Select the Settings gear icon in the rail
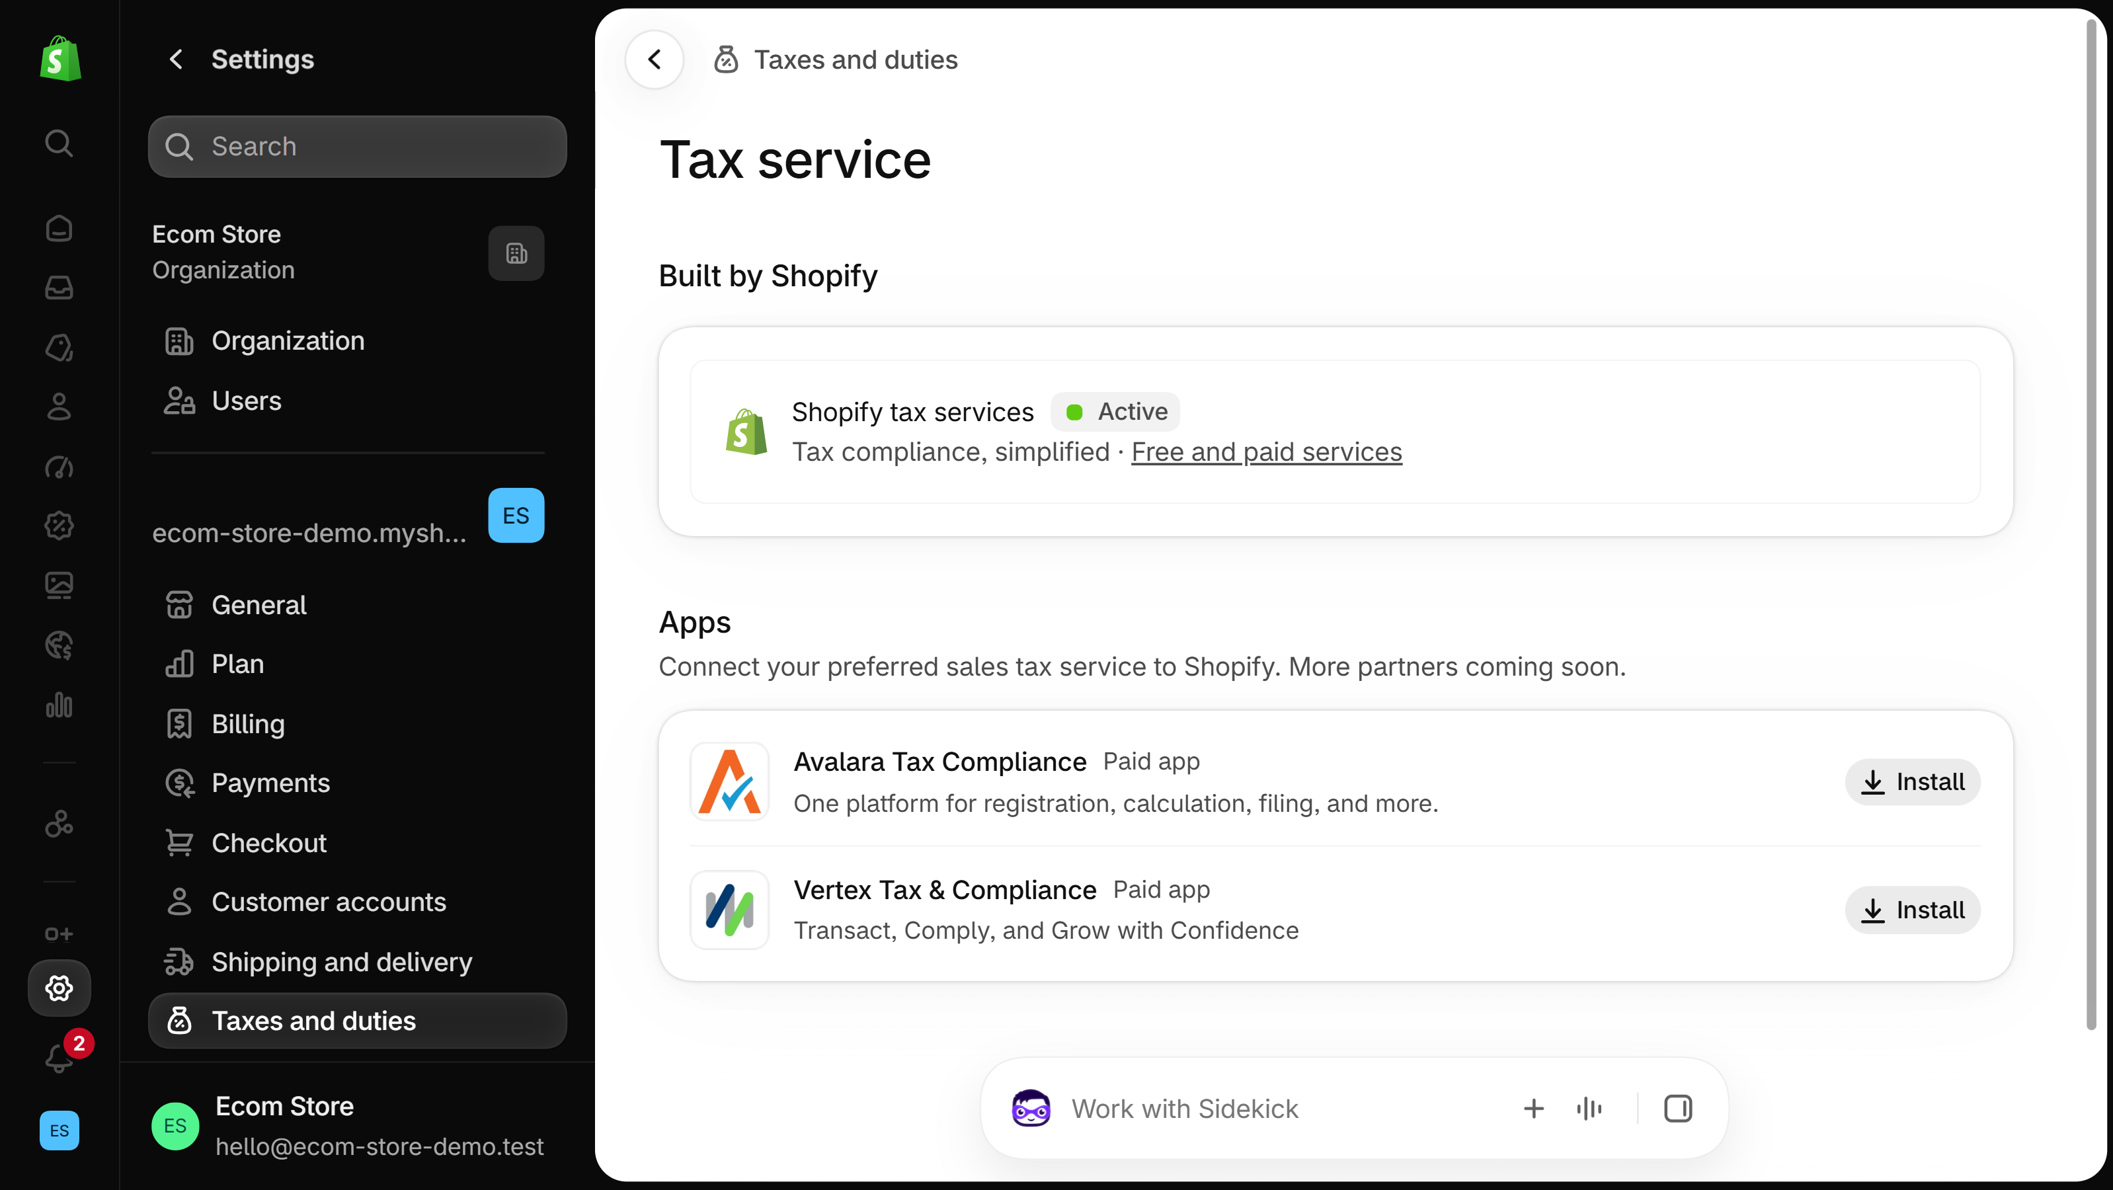This screenshot has width=2113, height=1190. pos(59,988)
